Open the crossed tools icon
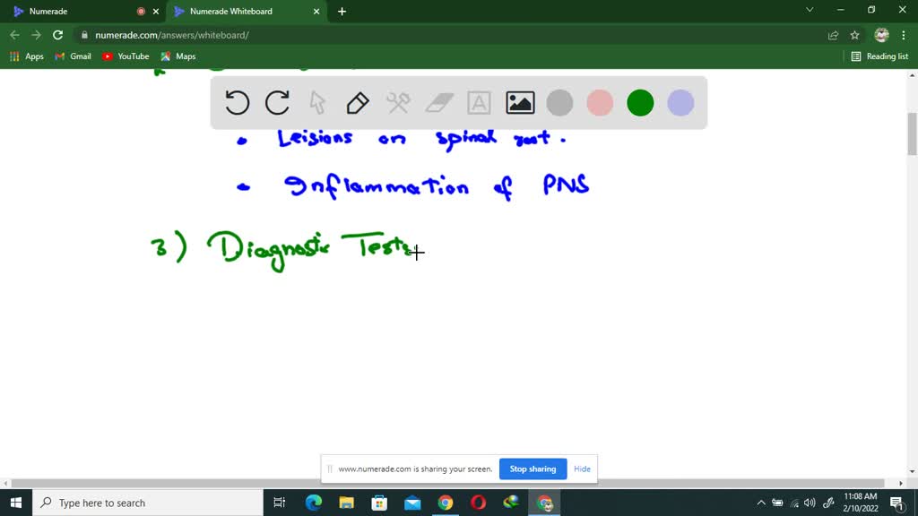 398,103
